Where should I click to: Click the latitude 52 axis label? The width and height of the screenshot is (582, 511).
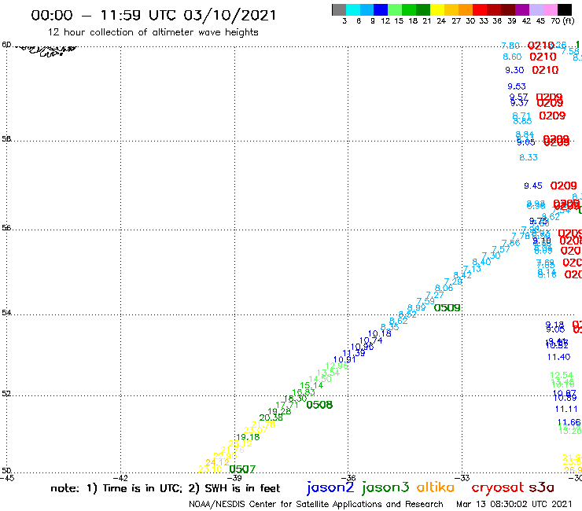pos(6,394)
